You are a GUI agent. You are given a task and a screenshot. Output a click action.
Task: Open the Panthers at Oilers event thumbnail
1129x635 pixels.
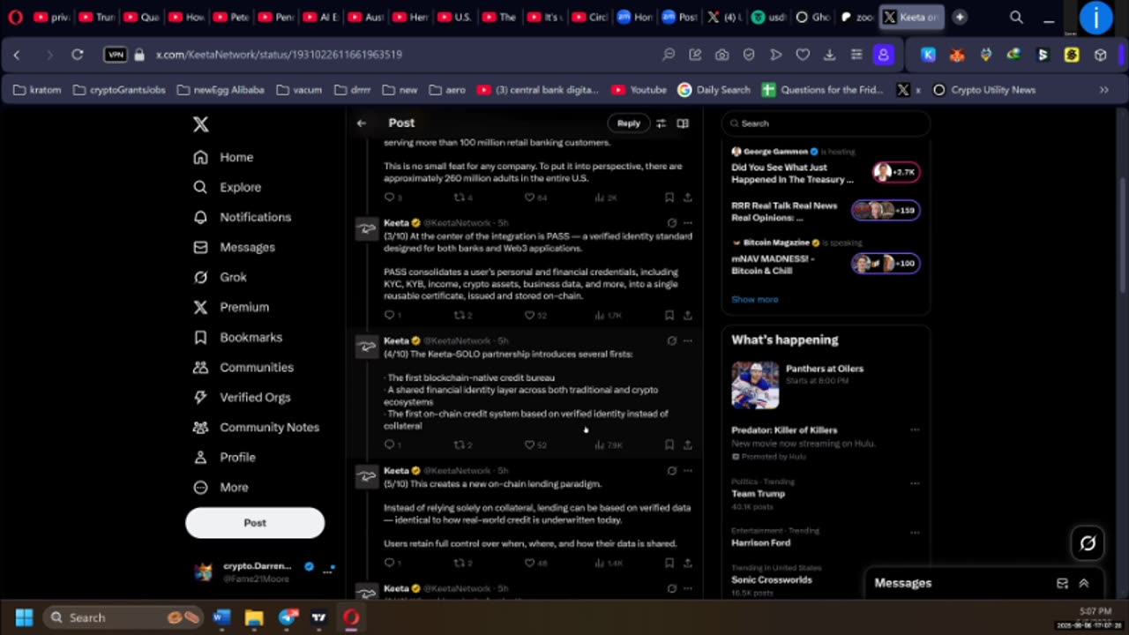click(x=755, y=385)
